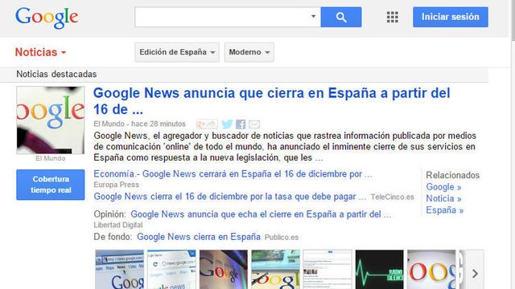The image size is (515, 289).
Task: Open carousel thumbnail with Google sign and building
Action: 275,270
